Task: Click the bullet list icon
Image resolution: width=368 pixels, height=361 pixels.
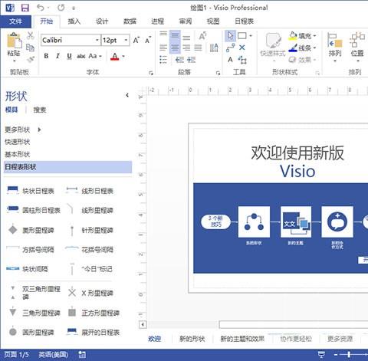Action: coord(163,60)
